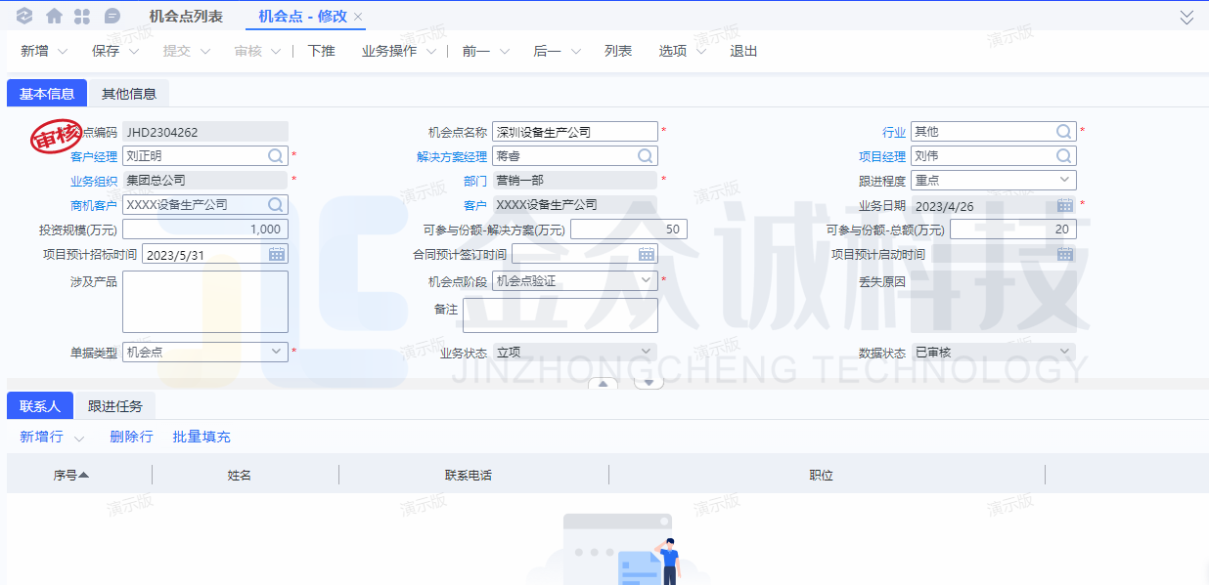The width and height of the screenshot is (1209, 585).
Task: Go to previous record with 前一
Action: (476, 51)
